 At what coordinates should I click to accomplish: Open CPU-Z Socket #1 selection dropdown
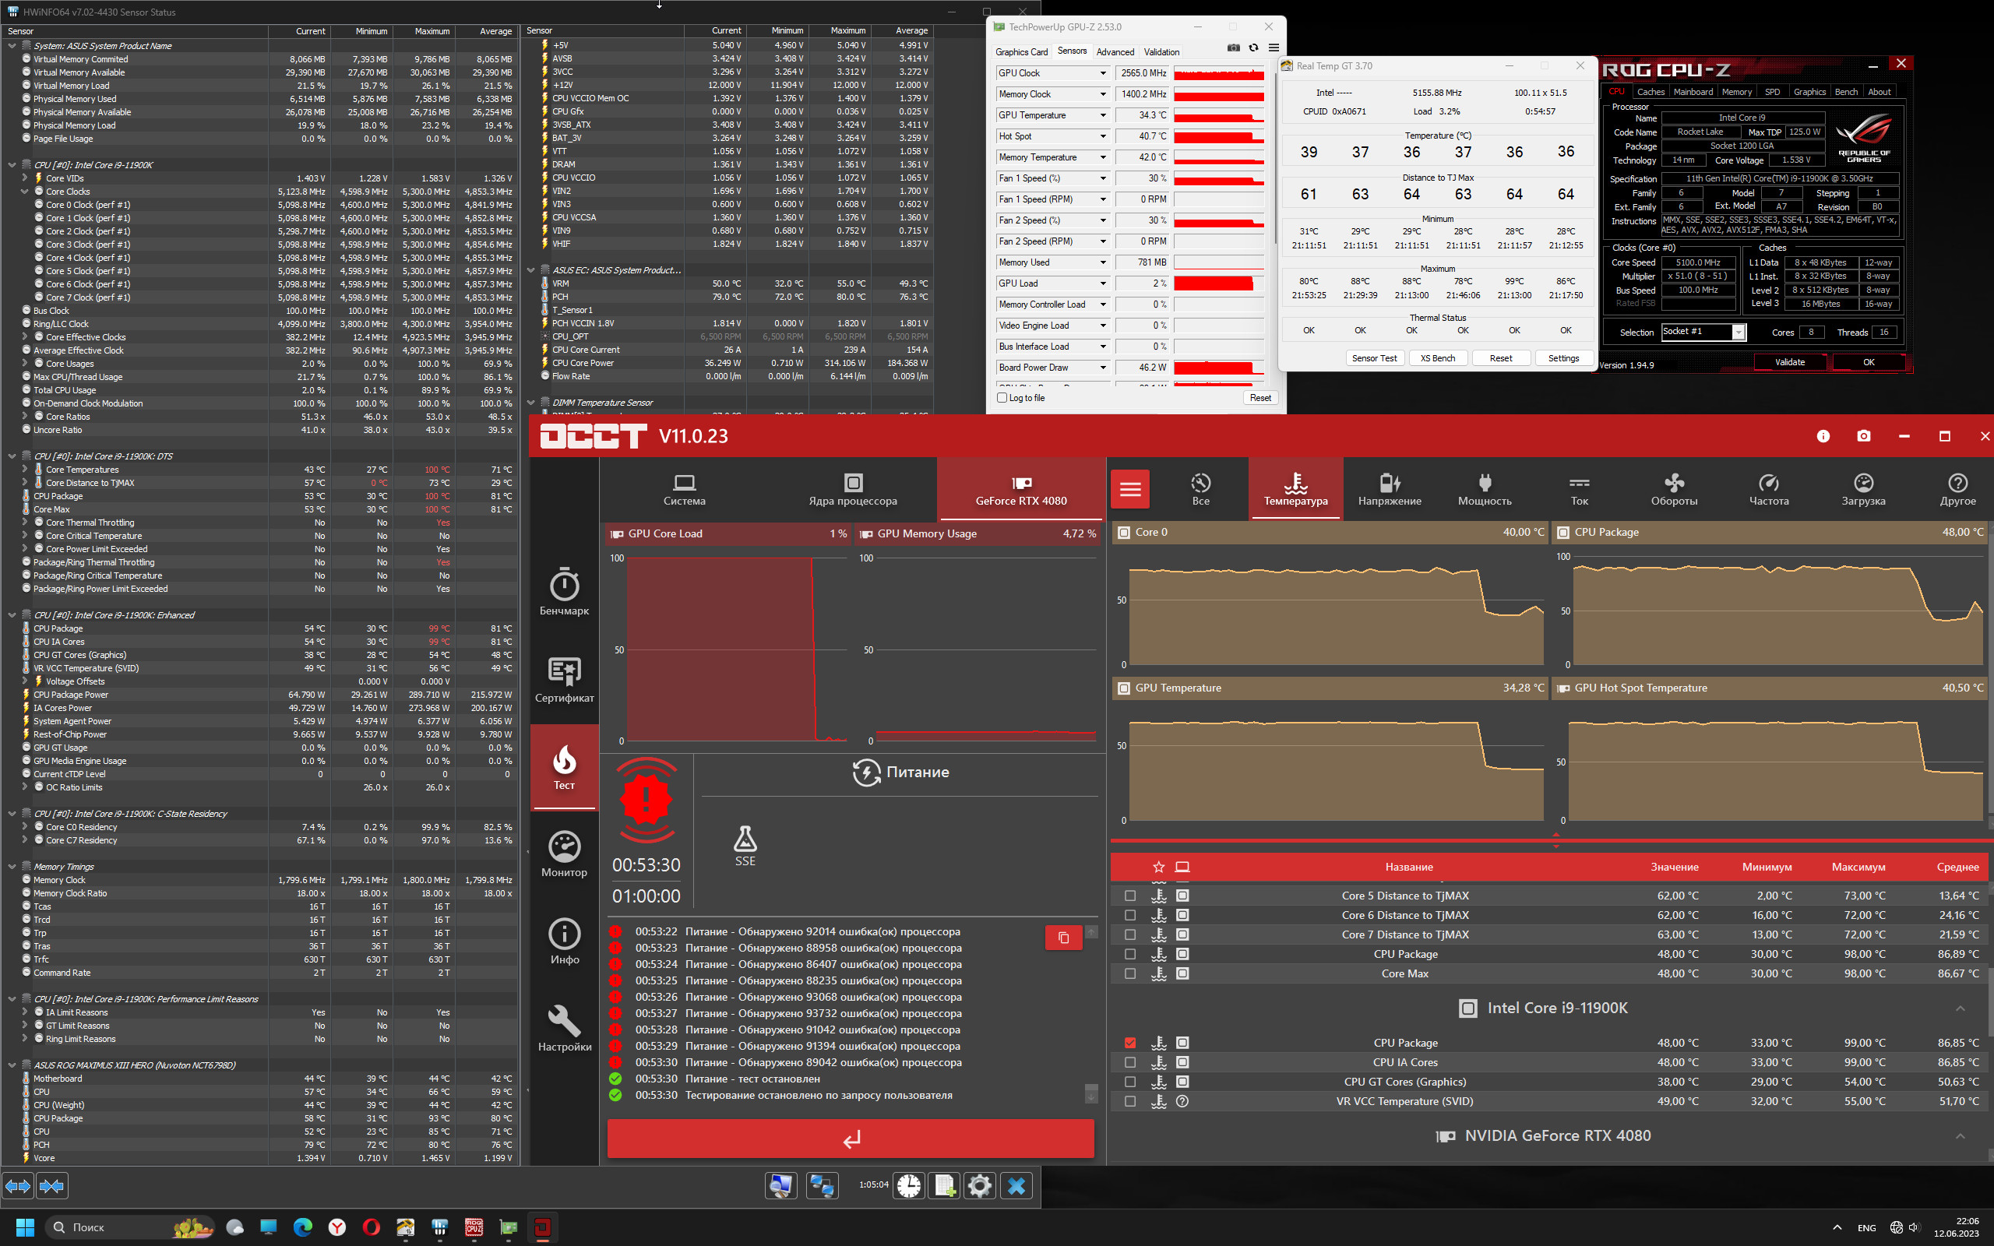coord(1738,332)
